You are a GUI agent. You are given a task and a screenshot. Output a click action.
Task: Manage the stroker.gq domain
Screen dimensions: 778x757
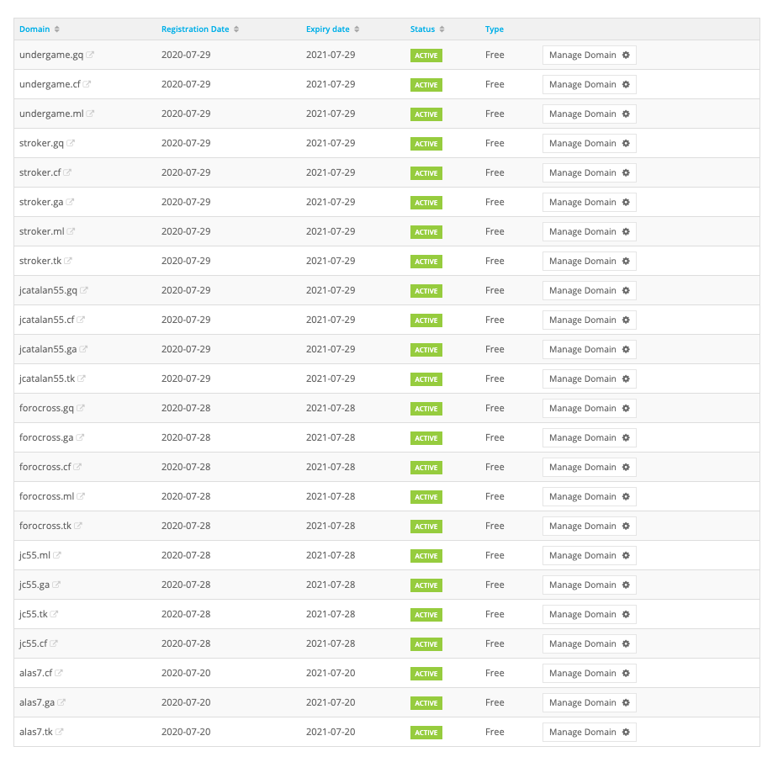click(x=589, y=143)
